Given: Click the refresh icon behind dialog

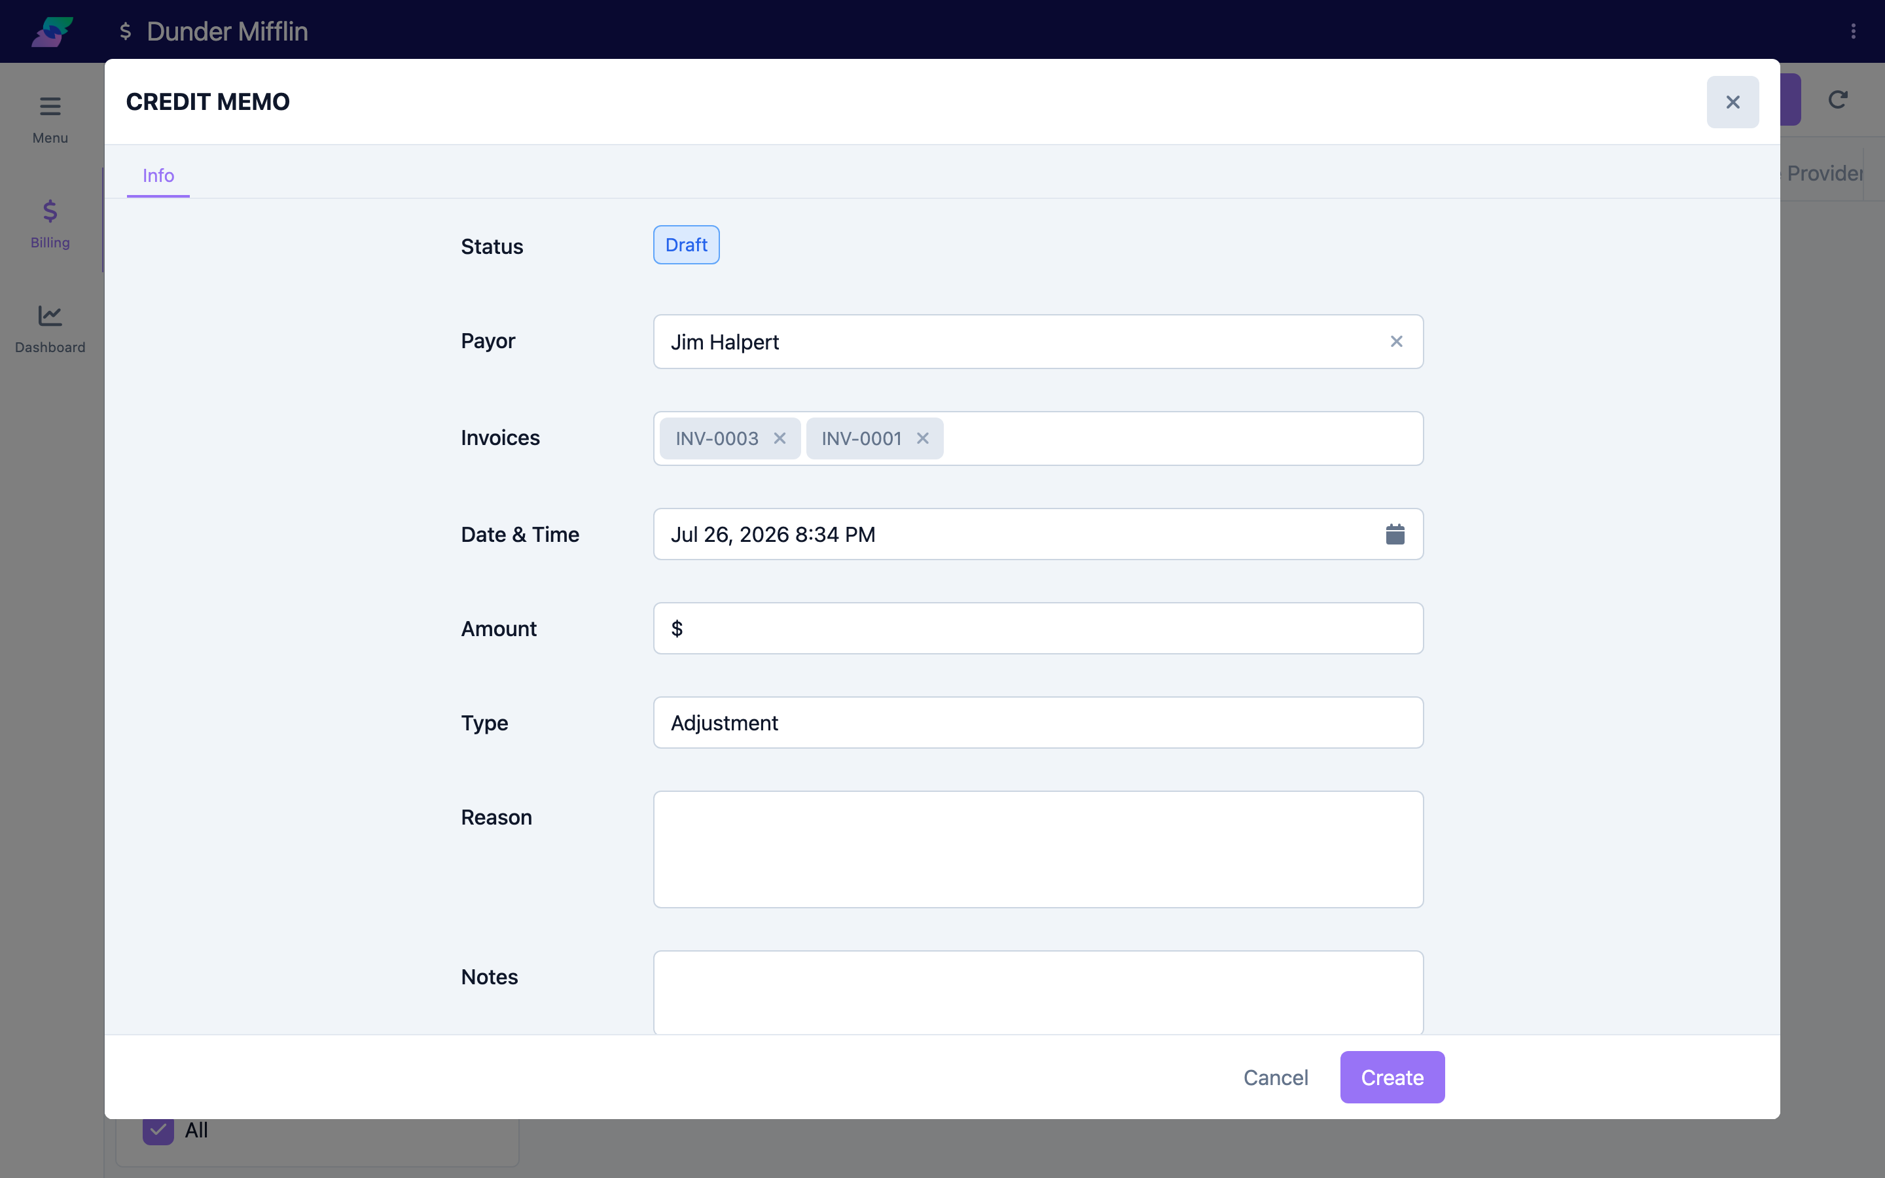Looking at the screenshot, I should pyautogui.click(x=1837, y=99).
